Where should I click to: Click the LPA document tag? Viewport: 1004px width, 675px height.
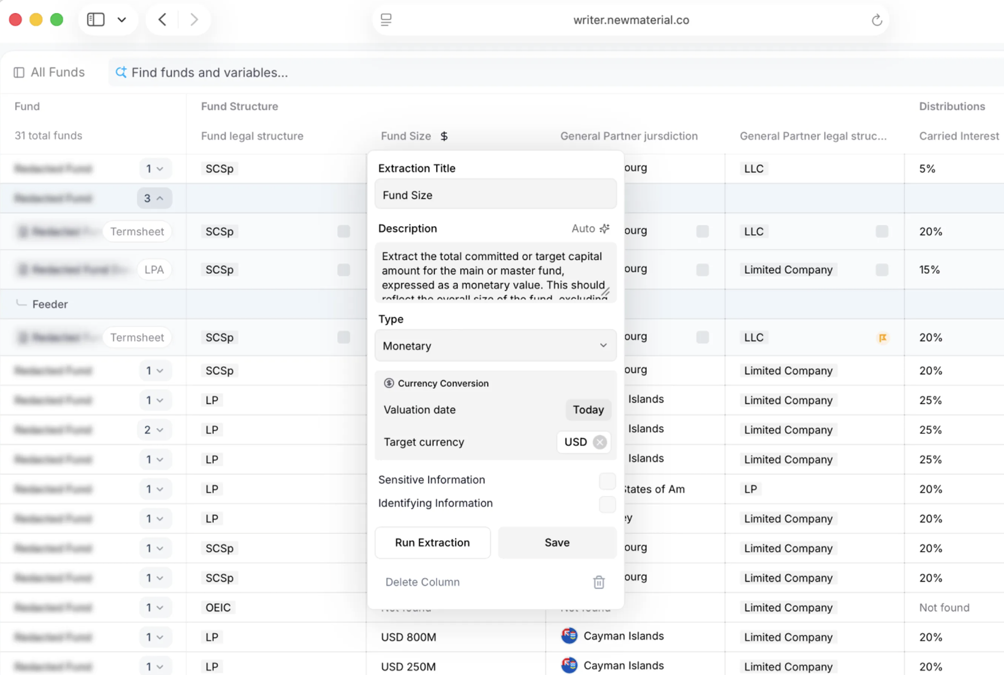154,270
